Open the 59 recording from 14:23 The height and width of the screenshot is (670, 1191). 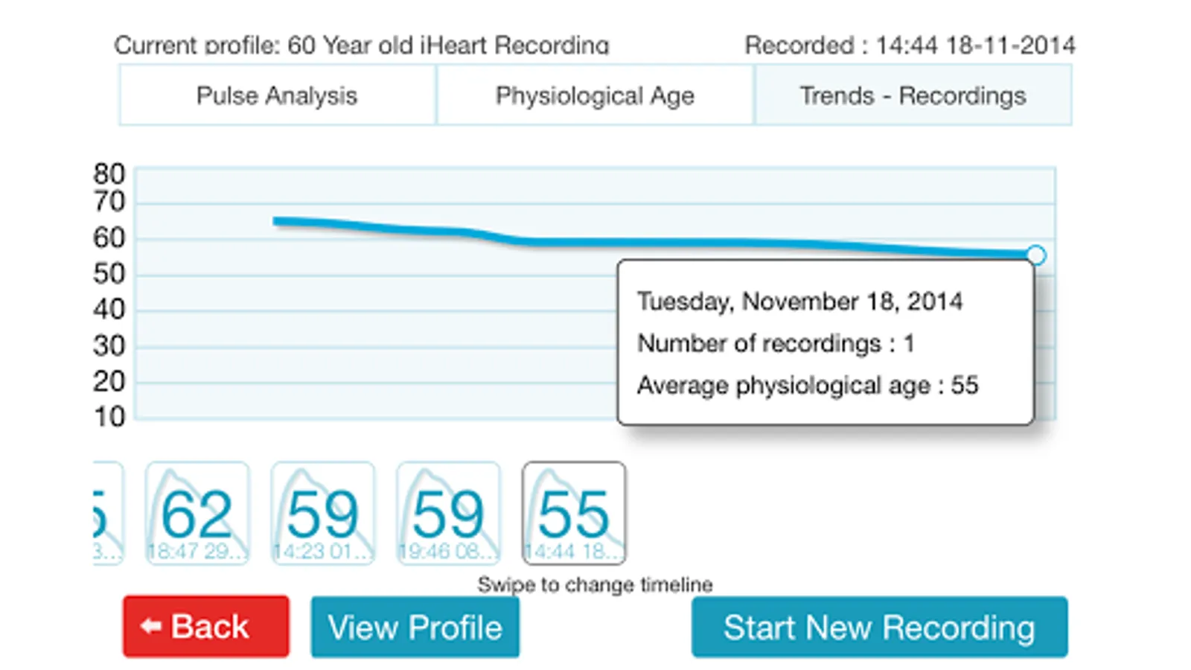(x=322, y=514)
